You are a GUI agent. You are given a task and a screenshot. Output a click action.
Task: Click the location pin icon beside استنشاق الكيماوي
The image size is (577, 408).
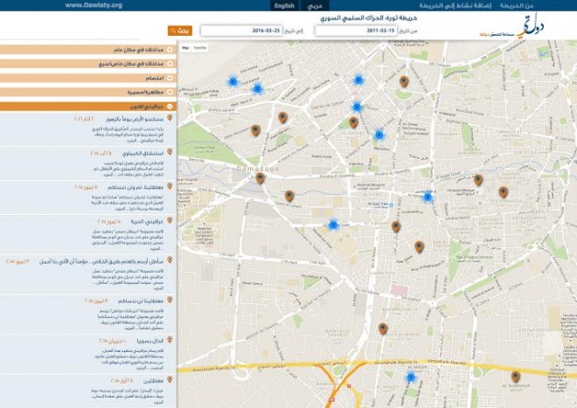pyautogui.click(x=170, y=152)
